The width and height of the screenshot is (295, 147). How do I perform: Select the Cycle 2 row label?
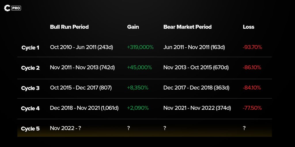[30, 68]
